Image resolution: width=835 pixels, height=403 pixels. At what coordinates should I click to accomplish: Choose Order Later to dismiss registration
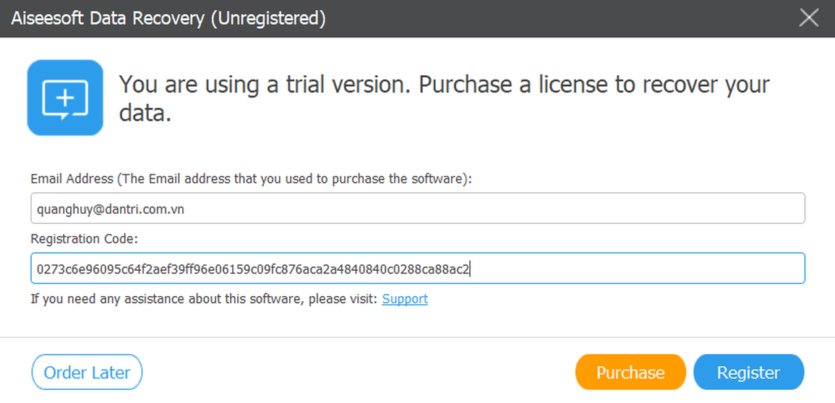[x=87, y=373]
